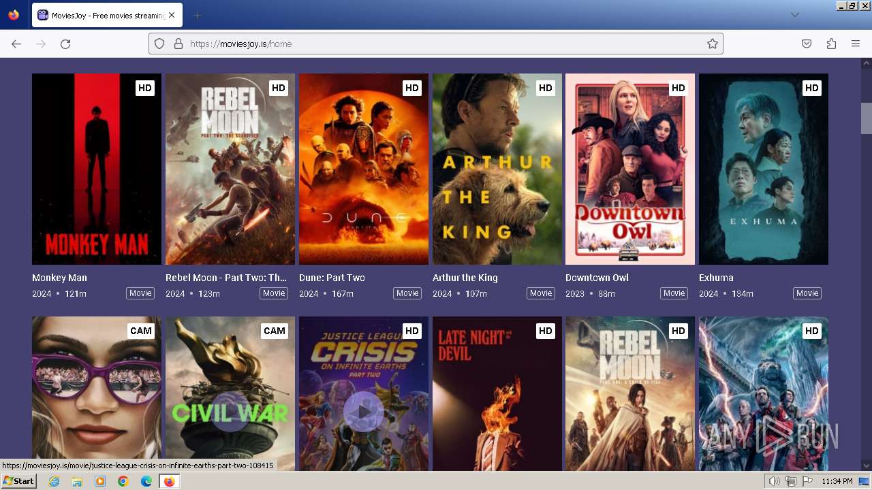Click CAM badge on Civil War poster
Viewport: 872px width, 490px height.
click(275, 331)
